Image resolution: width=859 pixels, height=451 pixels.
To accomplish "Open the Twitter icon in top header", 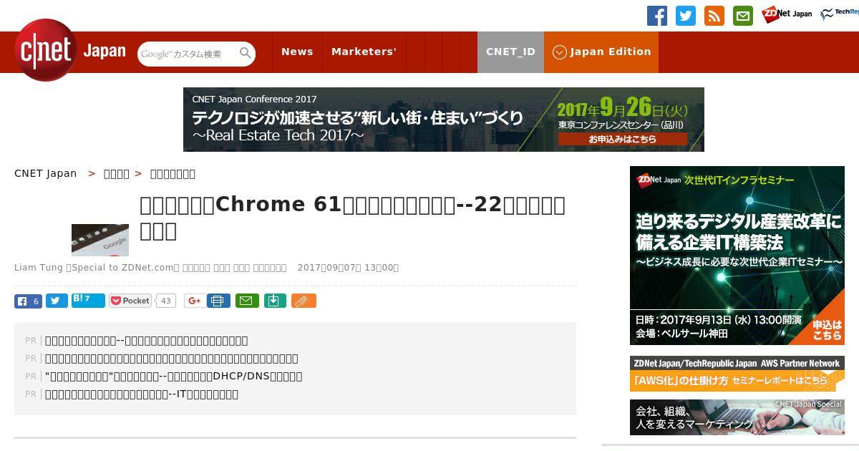I will [x=686, y=16].
